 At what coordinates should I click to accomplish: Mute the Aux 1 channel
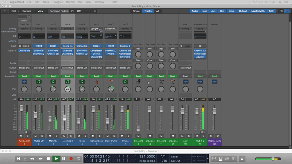tap(182, 136)
